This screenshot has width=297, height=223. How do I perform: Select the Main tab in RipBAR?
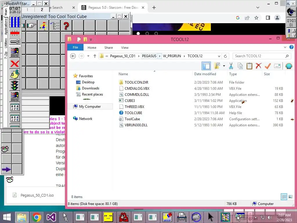pyautogui.click(x=6, y=12)
